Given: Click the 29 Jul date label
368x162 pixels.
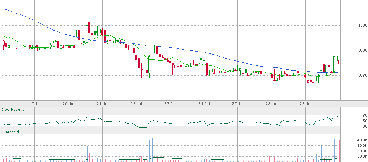Looking at the screenshot, I should click(306, 103).
